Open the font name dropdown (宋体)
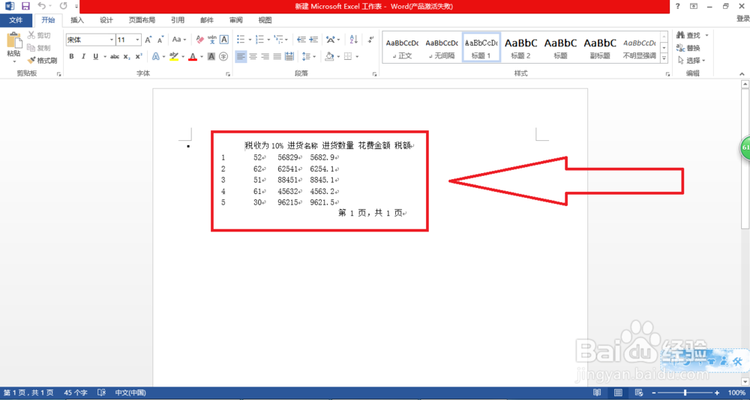Viewport: 750px width, 400px height. point(112,40)
